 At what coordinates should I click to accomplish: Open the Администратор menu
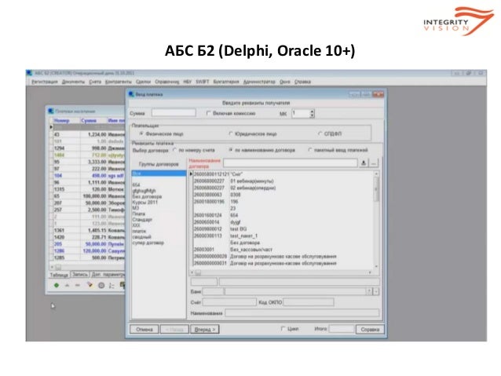coord(259,82)
